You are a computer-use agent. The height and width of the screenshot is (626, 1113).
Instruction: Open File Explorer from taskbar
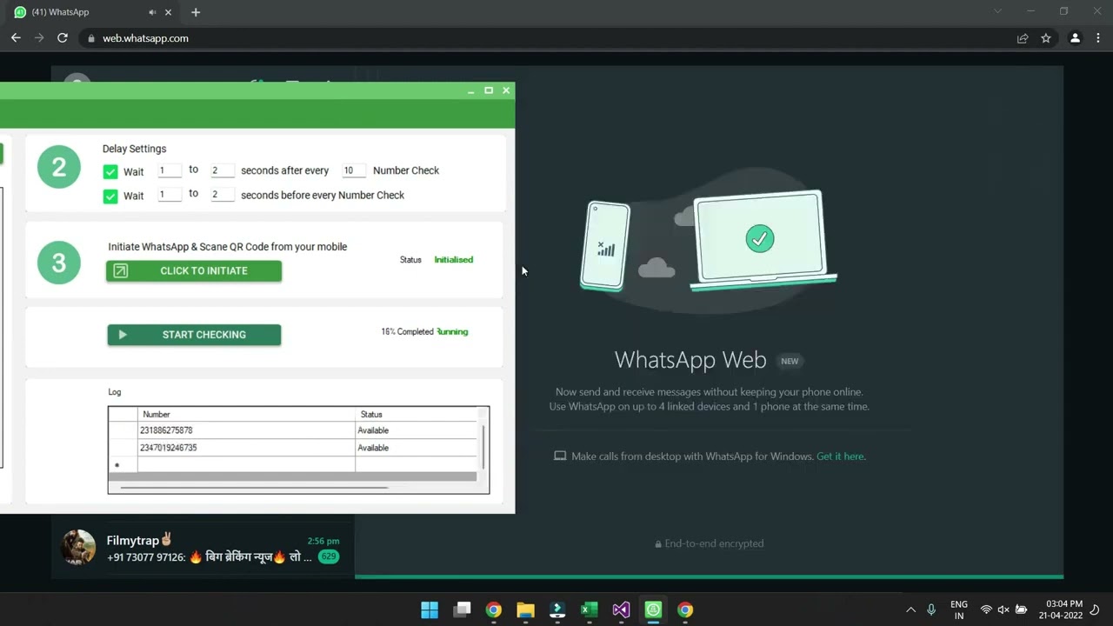coord(525,609)
